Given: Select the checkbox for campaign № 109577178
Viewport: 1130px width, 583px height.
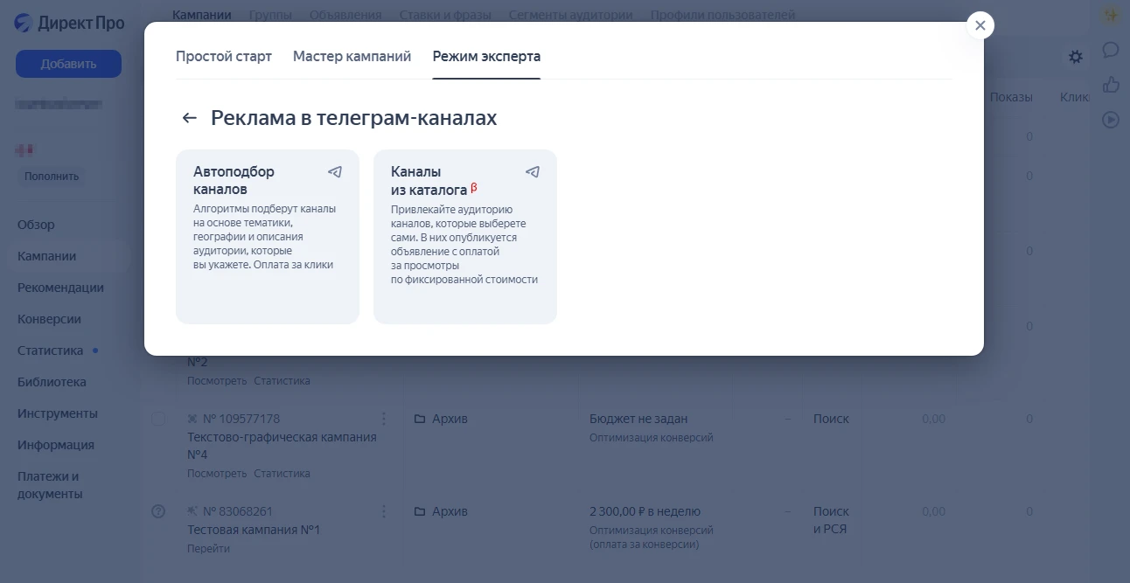Looking at the screenshot, I should coord(157,419).
